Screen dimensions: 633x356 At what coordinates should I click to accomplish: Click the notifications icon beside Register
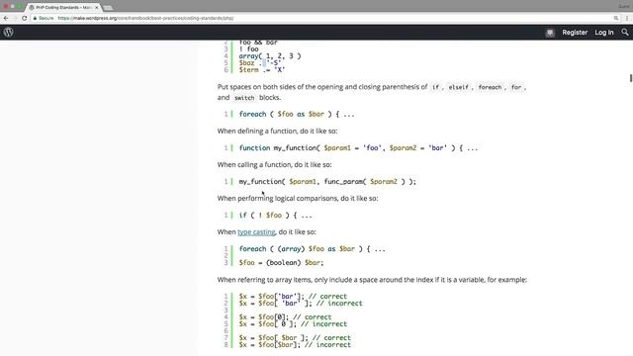tap(550, 33)
